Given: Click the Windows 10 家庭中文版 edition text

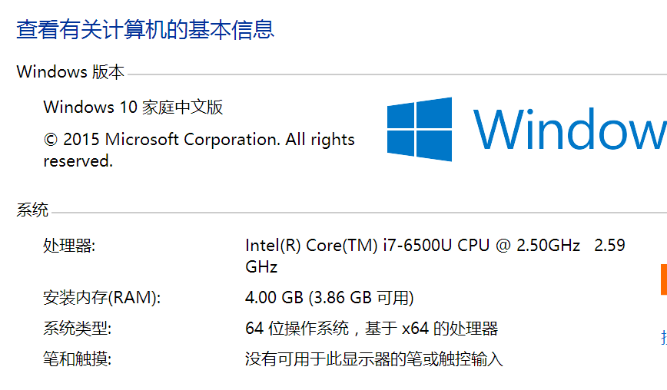Looking at the screenshot, I should [x=133, y=107].
